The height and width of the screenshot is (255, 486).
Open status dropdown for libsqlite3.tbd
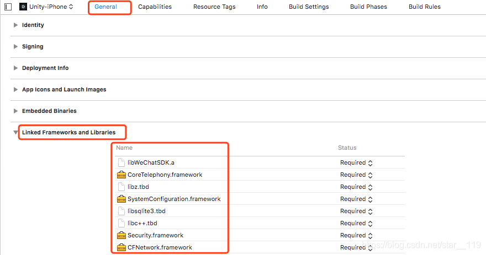[356, 211]
